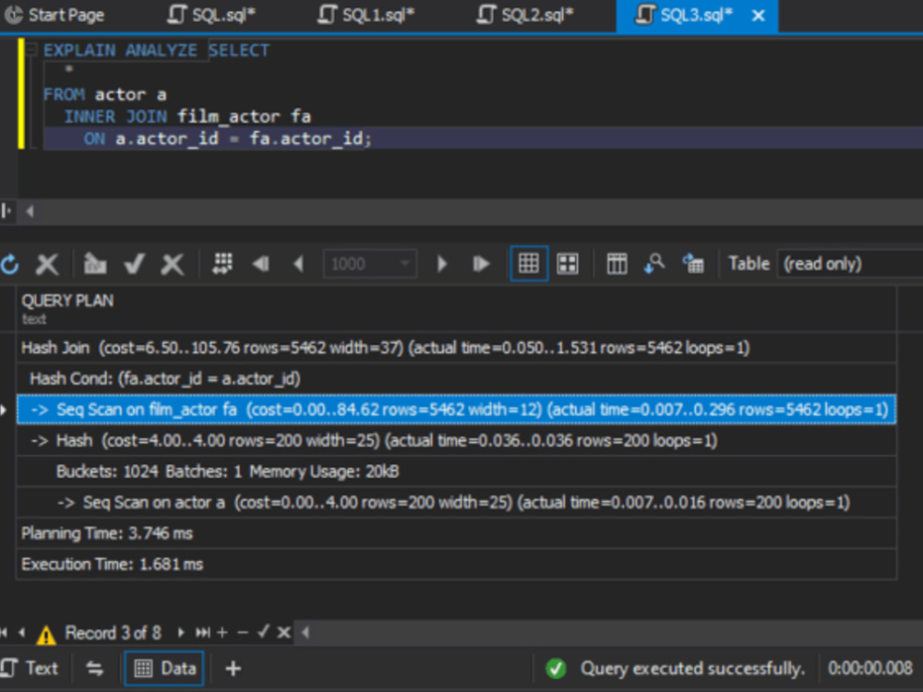Select Seq Scan on actor a row
Viewport: 923px width, 692px height.
[457, 502]
